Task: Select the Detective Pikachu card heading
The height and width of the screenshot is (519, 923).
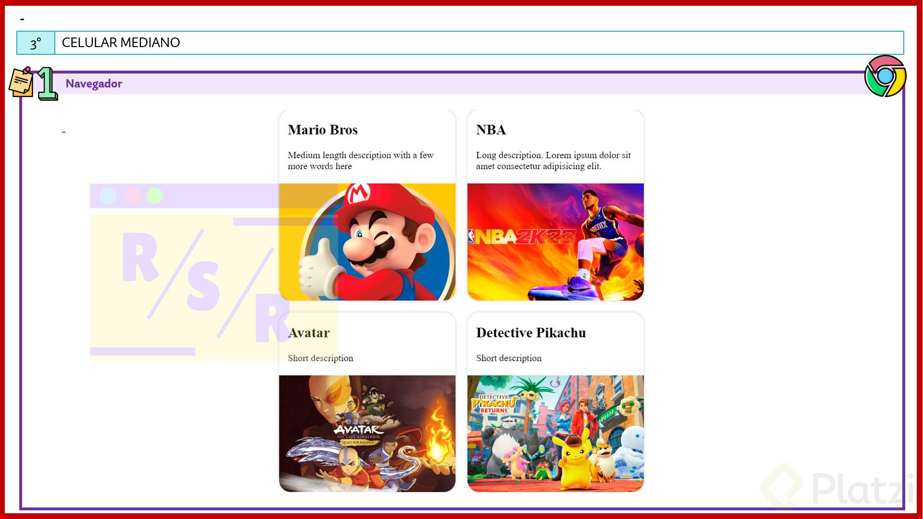Action: tap(531, 333)
